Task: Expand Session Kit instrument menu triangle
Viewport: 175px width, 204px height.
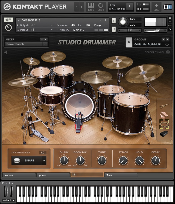Action: [19, 20]
